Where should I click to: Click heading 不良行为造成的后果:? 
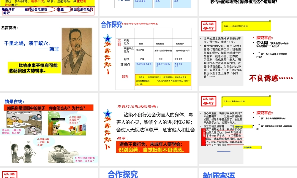pyautogui.click(x=138, y=107)
